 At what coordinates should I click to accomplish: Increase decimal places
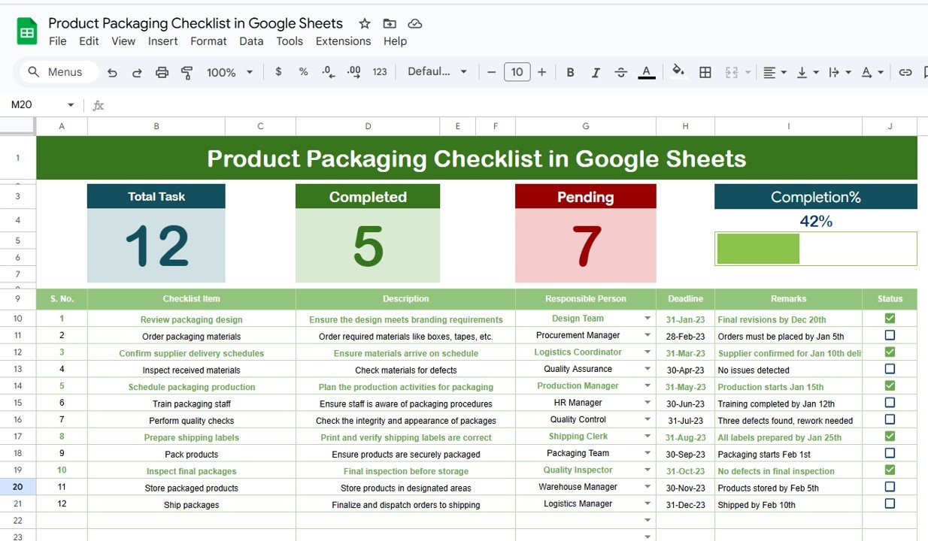tap(353, 71)
